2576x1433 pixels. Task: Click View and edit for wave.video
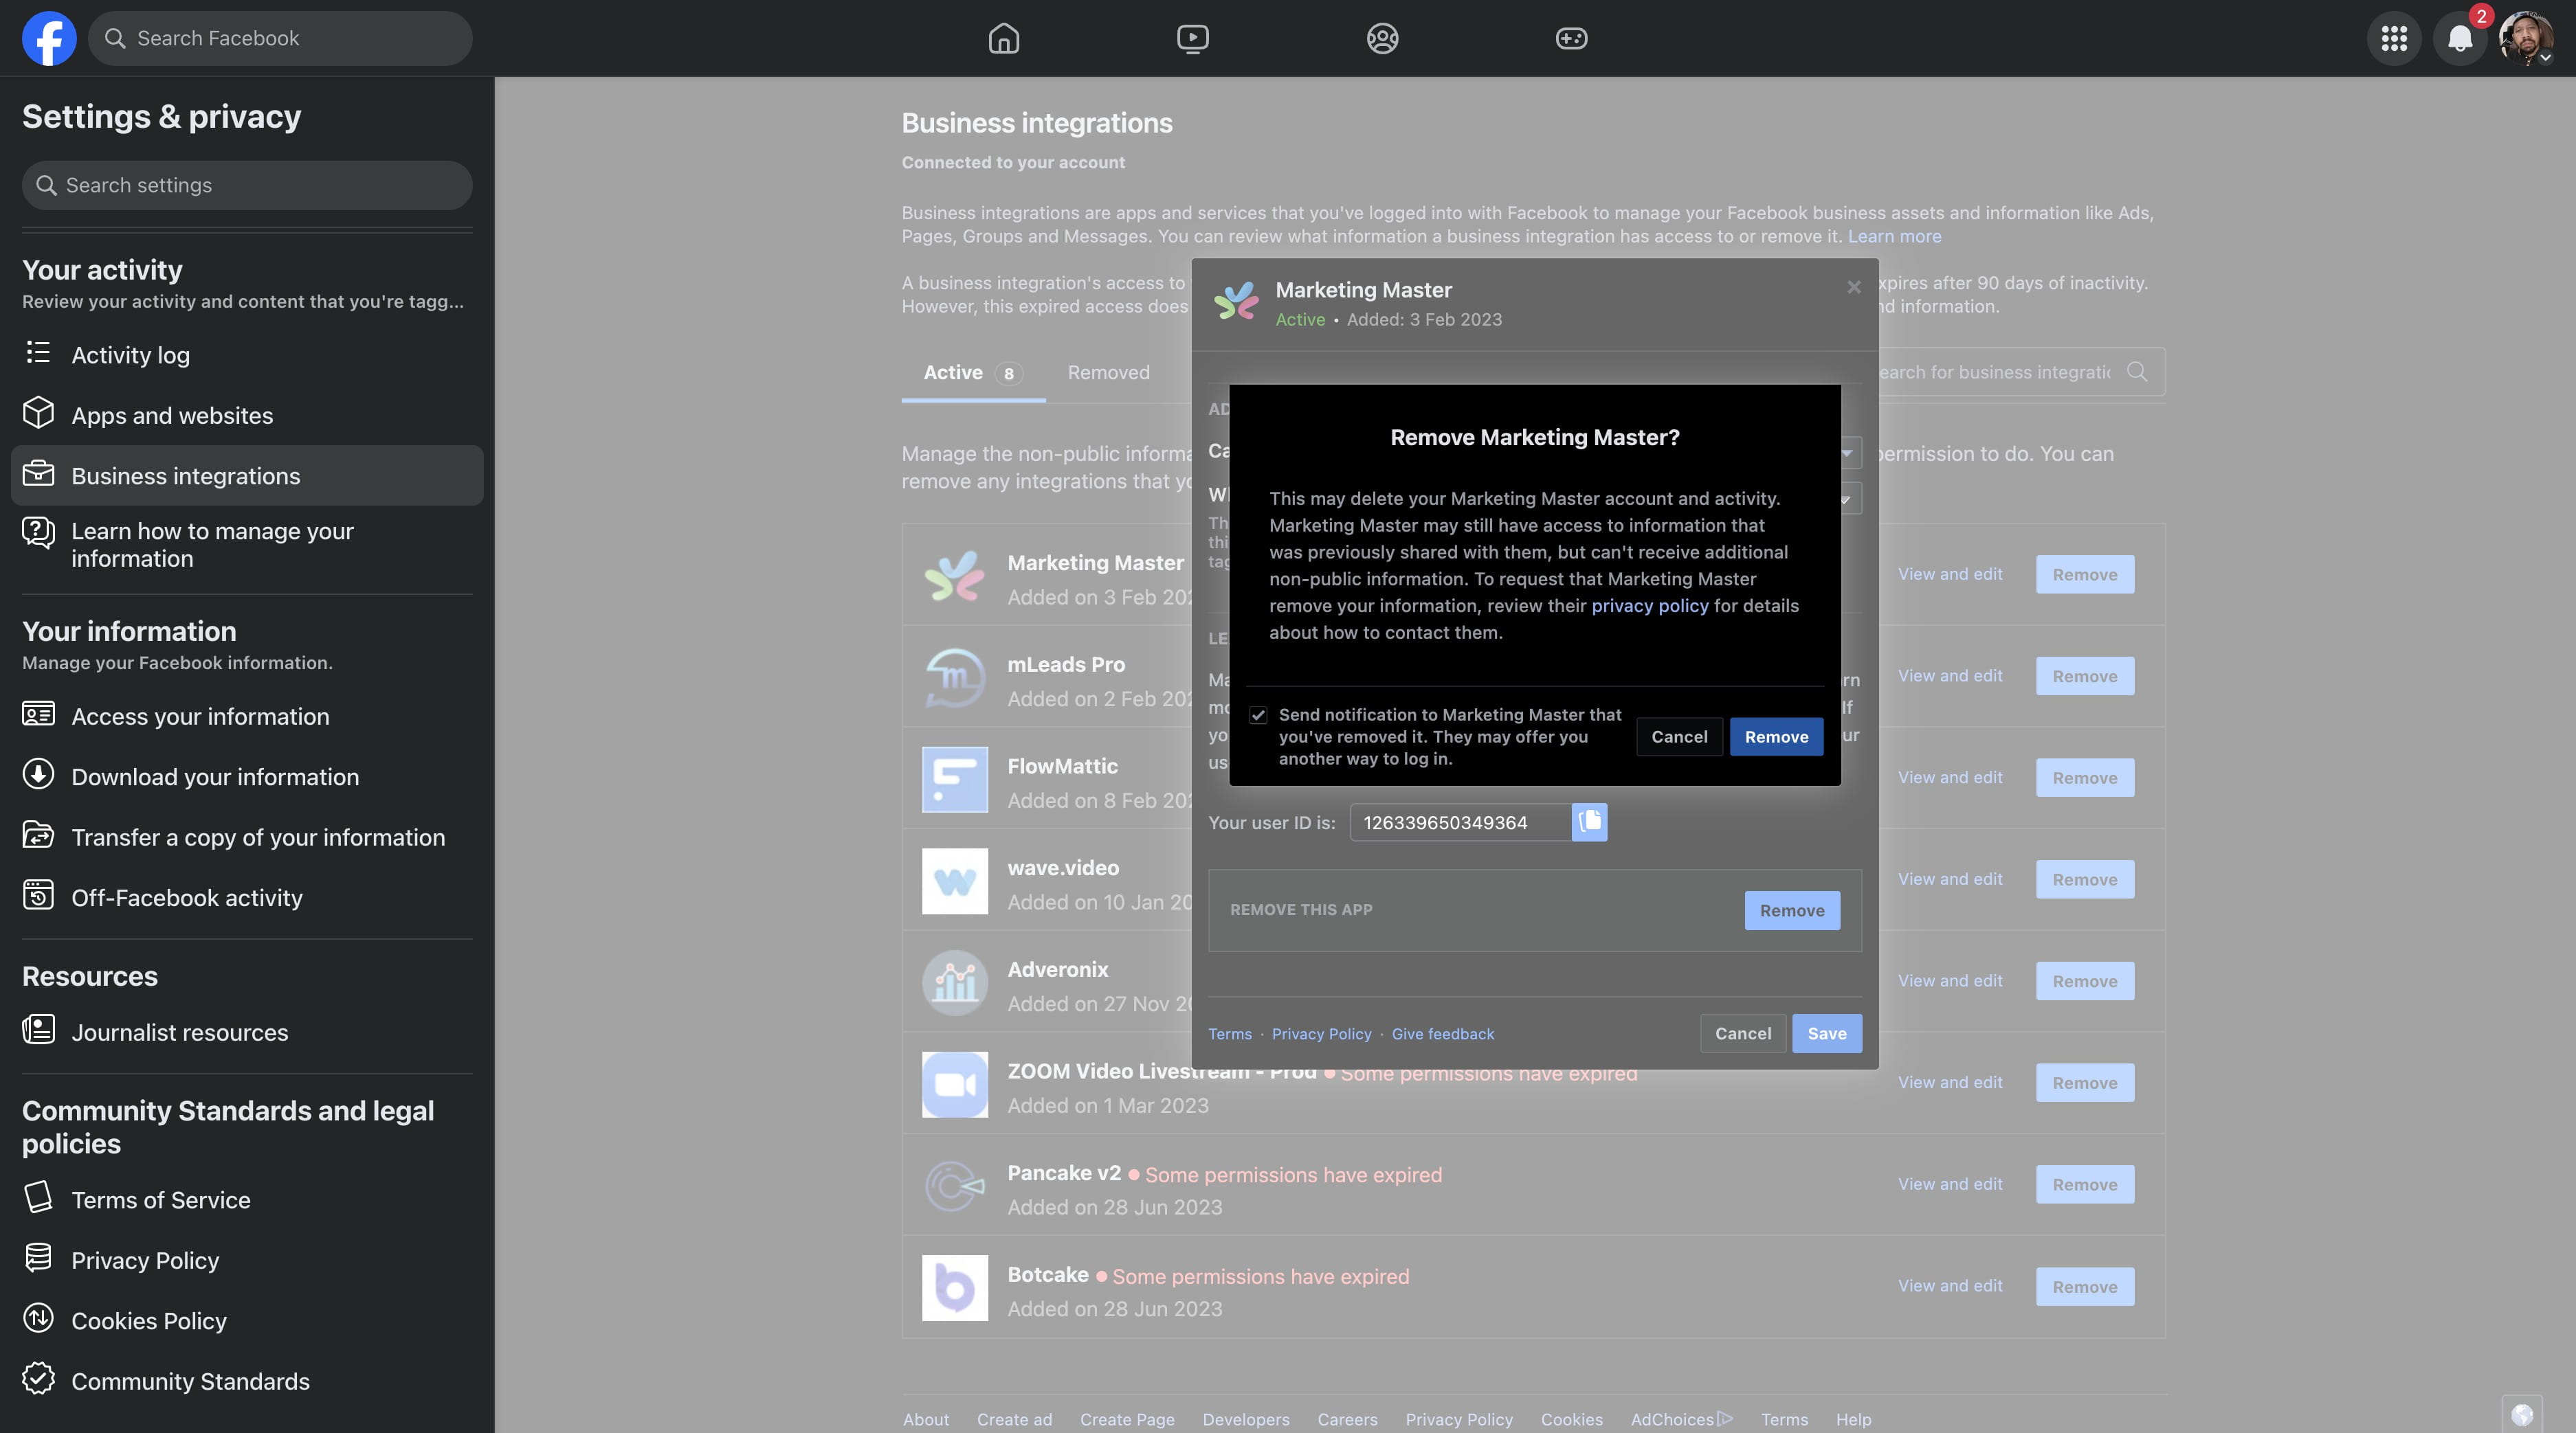pyautogui.click(x=1950, y=879)
